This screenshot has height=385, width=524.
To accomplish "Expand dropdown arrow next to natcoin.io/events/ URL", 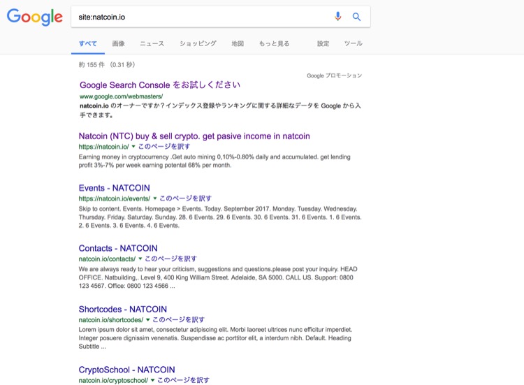I will pos(154,198).
